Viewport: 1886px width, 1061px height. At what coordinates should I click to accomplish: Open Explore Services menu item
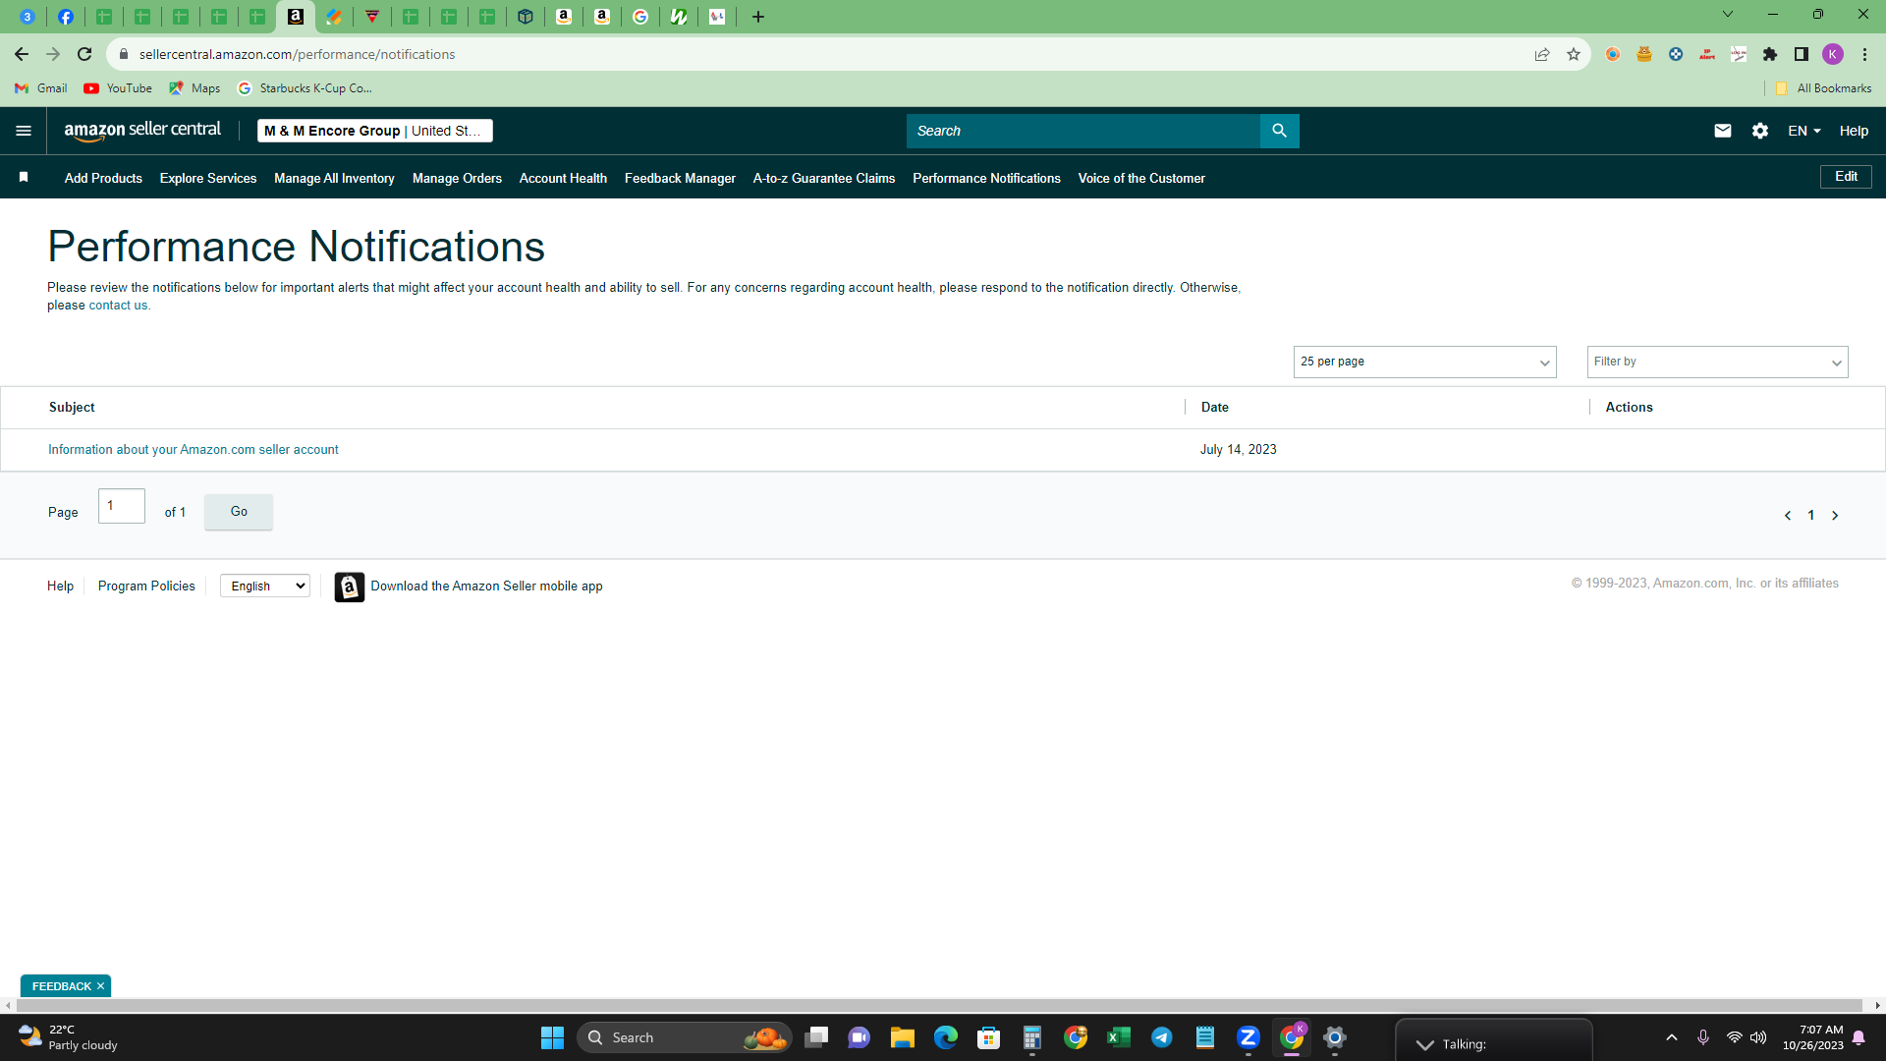point(208,178)
